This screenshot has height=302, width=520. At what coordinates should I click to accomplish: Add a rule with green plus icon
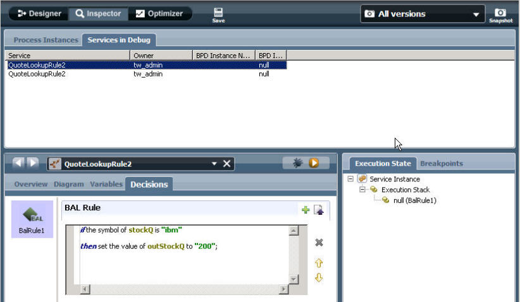click(306, 210)
